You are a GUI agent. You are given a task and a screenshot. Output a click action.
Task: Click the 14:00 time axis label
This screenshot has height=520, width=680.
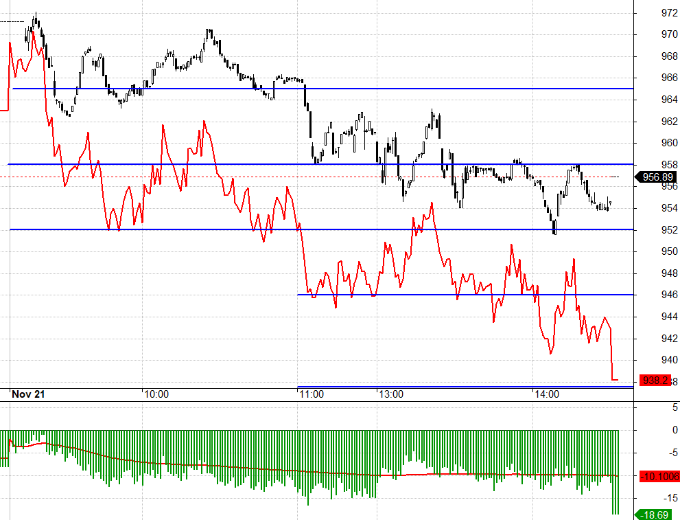pos(547,394)
